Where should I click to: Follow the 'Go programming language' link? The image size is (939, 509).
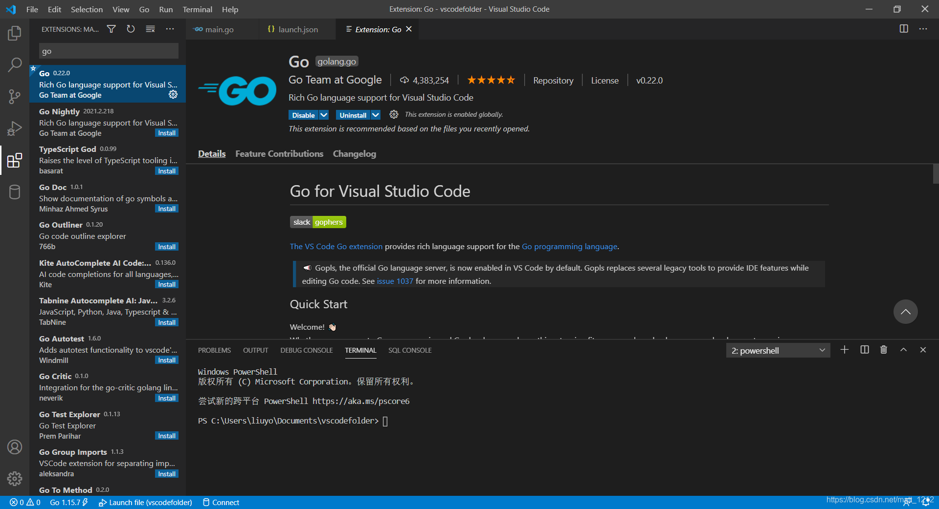569,247
